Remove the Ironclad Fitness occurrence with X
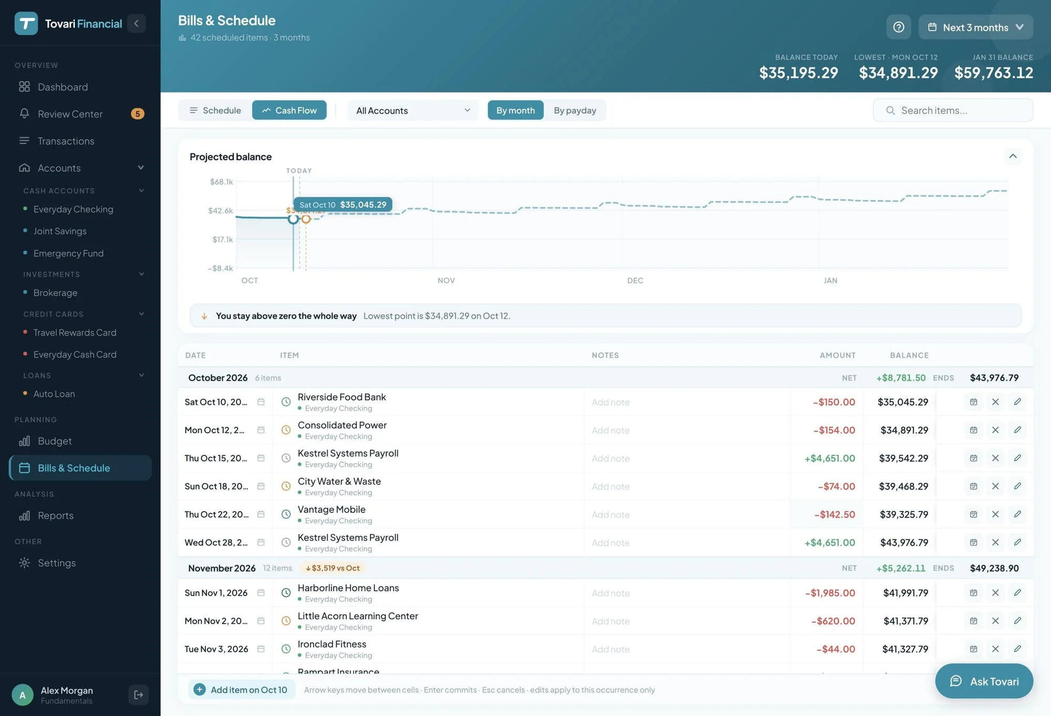Image resolution: width=1051 pixels, height=716 pixels. tap(995, 649)
